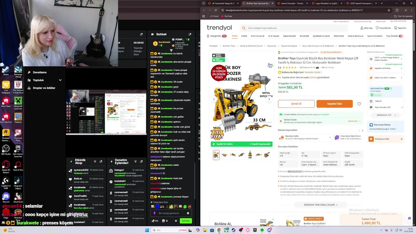The height and width of the screenshot is (234, 416).
Task: Expand Koleksiyona Ekle with the plus icon
Action: (x=401, y=139)
